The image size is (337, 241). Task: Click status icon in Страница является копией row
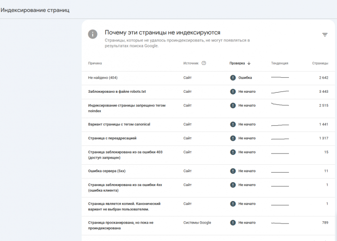(x=233, y=204)
